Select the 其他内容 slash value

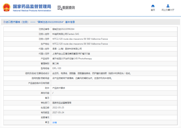53,93
